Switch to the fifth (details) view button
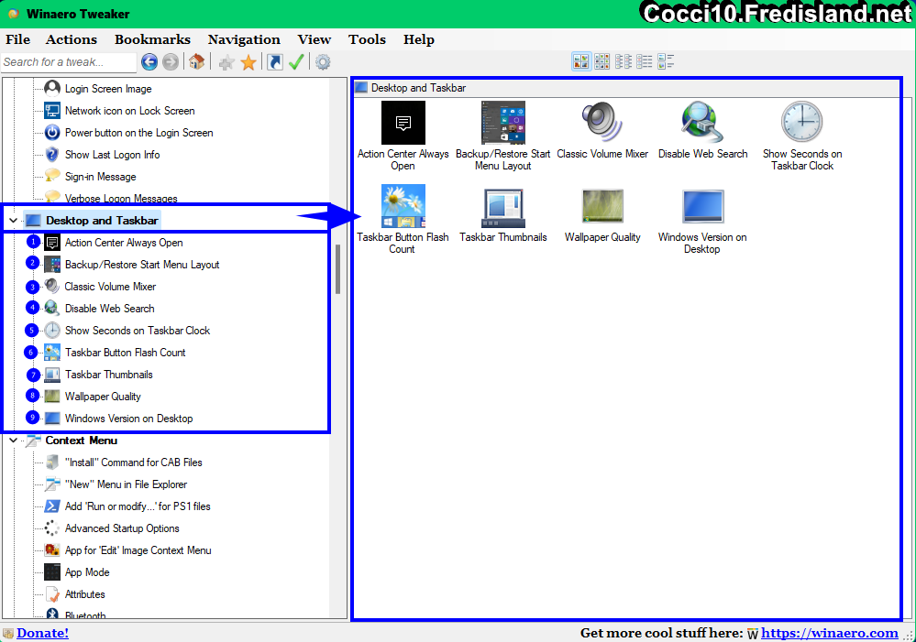916x642 pixels. click(666, 61)
